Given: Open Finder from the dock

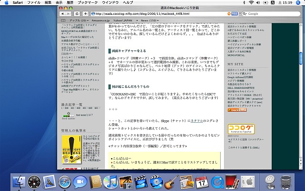Looking at the screenshot, I should pos(19,181).
